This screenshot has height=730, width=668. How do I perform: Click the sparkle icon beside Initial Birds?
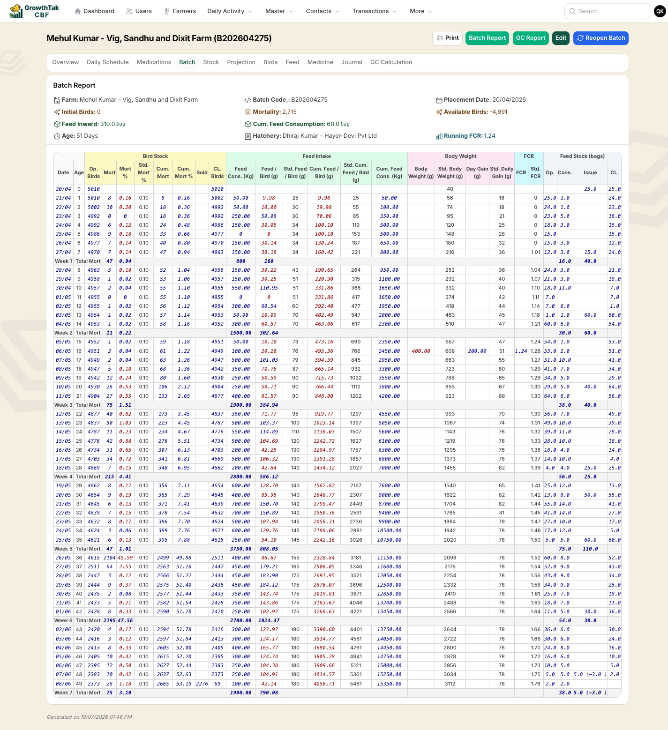(x=57, y=112)
